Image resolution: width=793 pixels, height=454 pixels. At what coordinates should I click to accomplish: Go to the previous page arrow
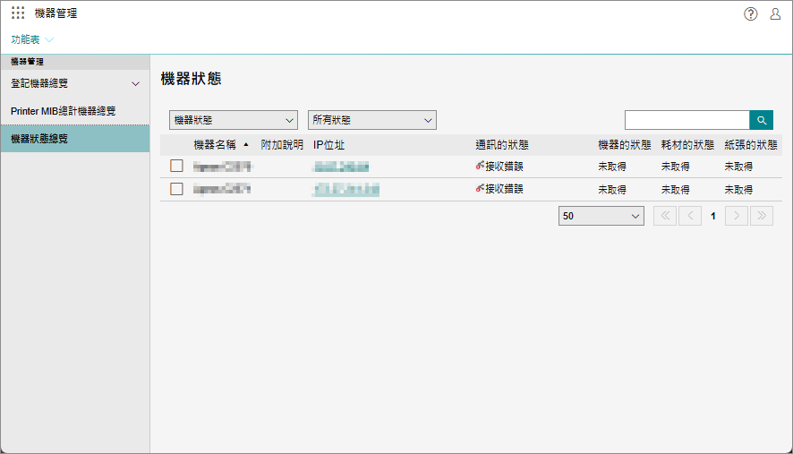tap(689, 216)
